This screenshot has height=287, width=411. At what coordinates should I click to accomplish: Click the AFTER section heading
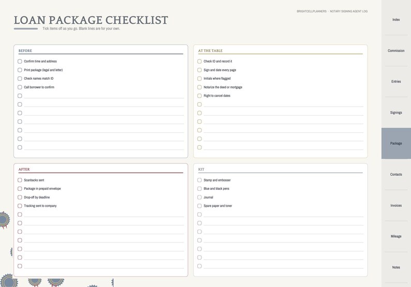(24, 170)
